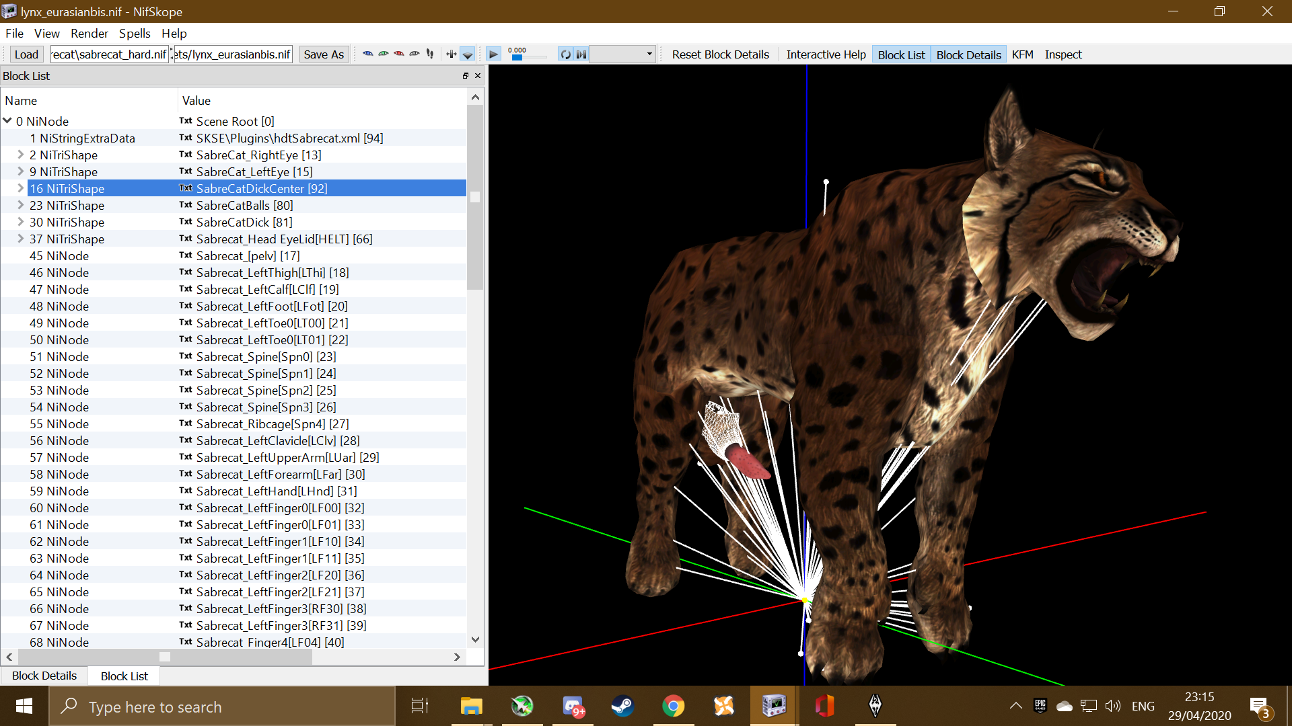The image size is (1292, 726).
Task: Click Txt icon beside Sabrecat_[pelv] [17]
Action: tap(186, 255)
